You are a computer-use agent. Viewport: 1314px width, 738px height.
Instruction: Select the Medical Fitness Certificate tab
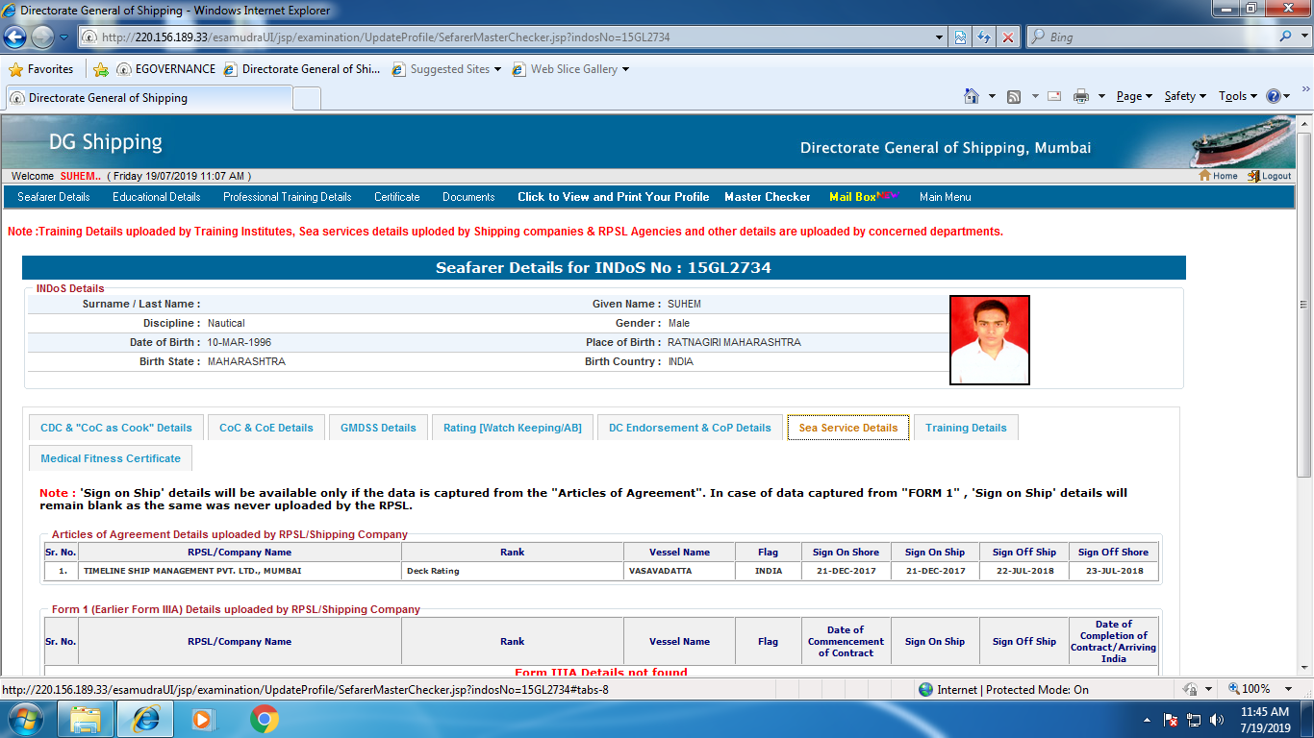click(x=111, y=458)
